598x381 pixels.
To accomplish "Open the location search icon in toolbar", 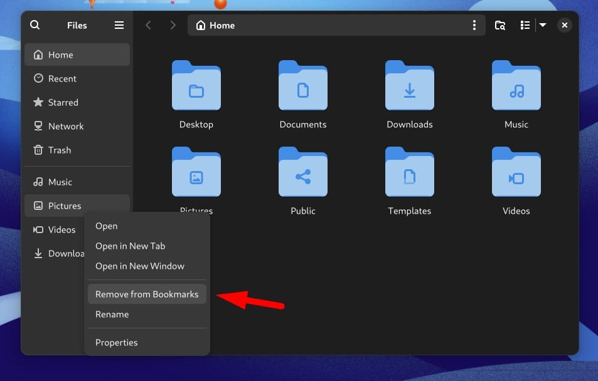I will [500, 25].
